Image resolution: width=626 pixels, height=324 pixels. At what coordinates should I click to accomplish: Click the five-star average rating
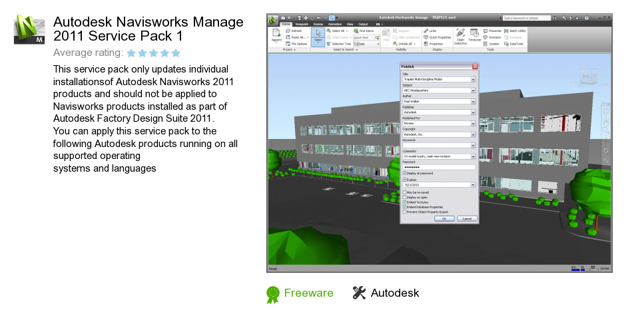(x=154, y=53)
